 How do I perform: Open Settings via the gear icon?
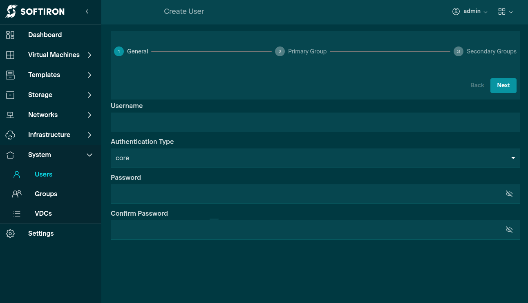coord(10,234)
